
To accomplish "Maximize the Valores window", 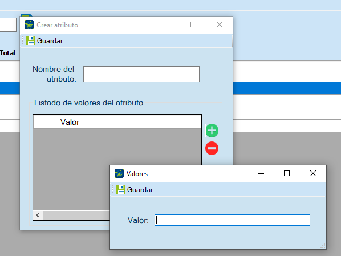I will [x=287, y=173].
